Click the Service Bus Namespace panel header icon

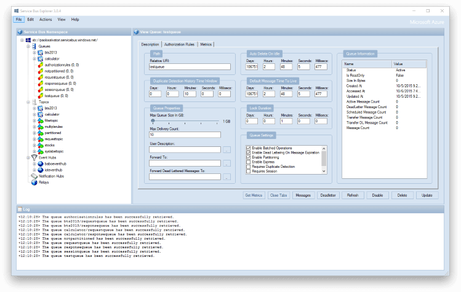(20, 32)
